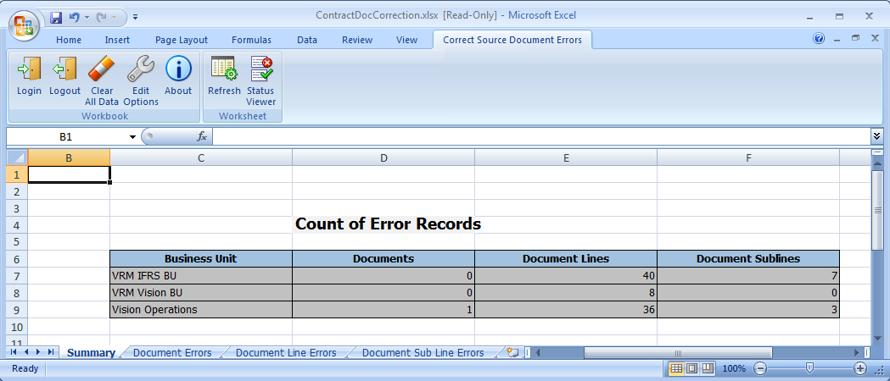
Task: Undo the last action
Action: click(74, 17)
